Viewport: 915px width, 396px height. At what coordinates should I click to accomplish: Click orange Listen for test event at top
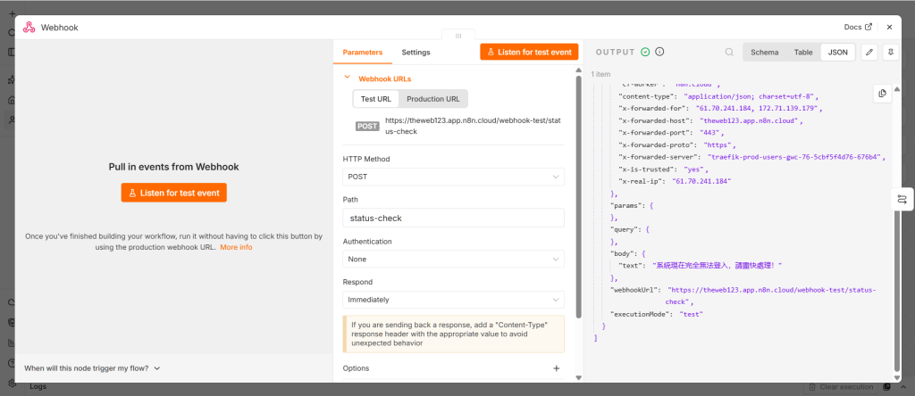point(529,51)
